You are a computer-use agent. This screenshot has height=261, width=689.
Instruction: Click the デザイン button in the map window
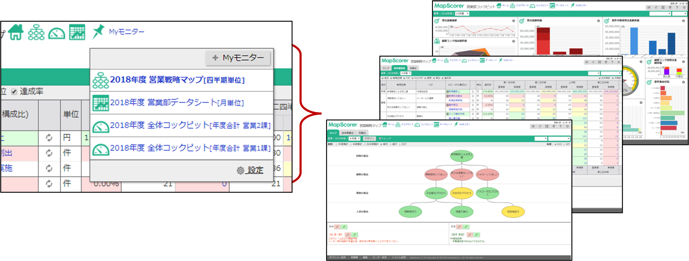click(369, 138)
